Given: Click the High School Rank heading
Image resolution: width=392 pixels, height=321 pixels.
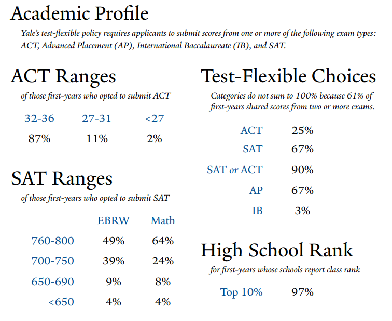Looking at the screenshot, I should click(277, 250).
